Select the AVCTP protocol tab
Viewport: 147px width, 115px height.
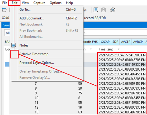click(x=126, y=42)
